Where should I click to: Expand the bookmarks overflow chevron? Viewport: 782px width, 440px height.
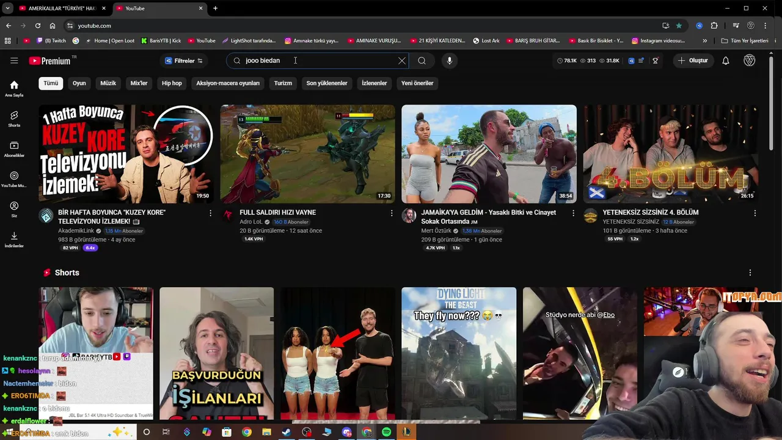pyautogui.click(x=704, y=41)
